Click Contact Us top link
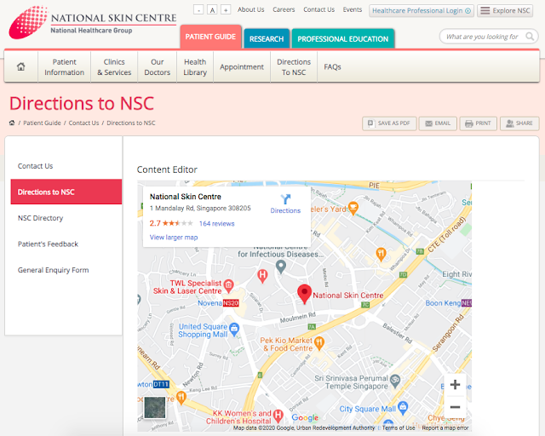Image resolution: width=545 pixels, height=436 pixels. coord(318,9)
